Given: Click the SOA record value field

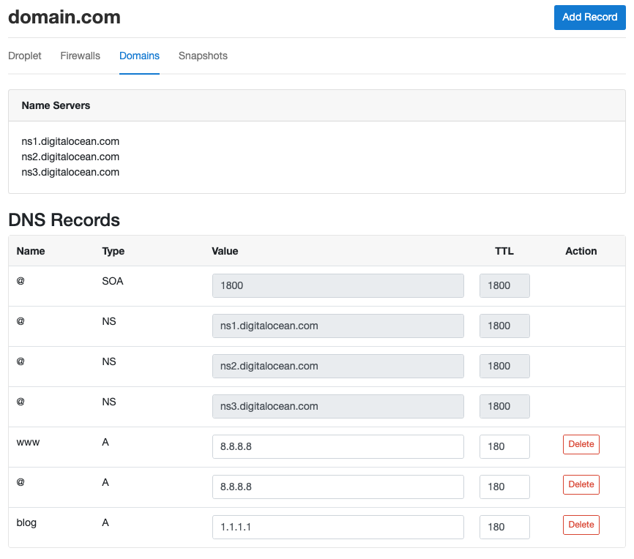Looking at the screenshot, I should click(x=338, y=286).
